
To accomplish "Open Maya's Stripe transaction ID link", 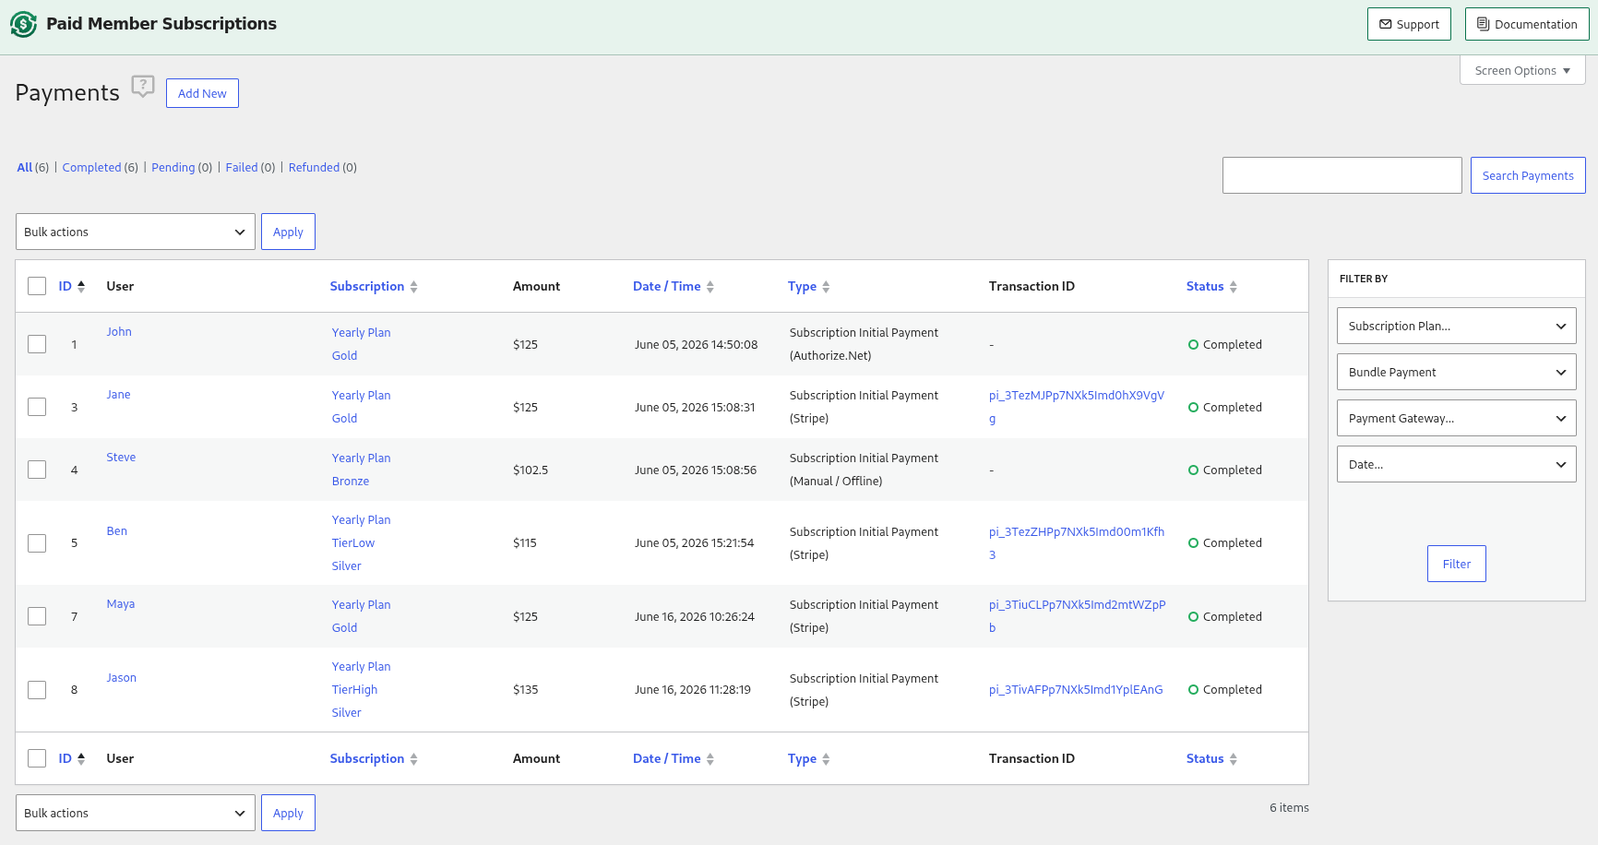I will [x=1078, y=616].
